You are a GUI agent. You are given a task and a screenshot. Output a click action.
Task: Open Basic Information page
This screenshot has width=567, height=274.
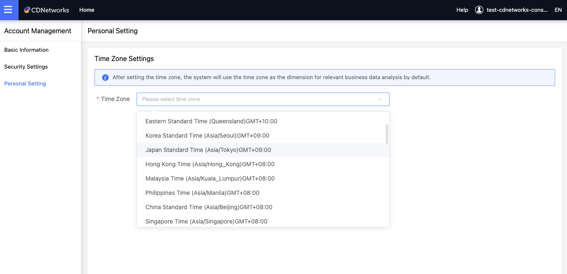[26, 50]
